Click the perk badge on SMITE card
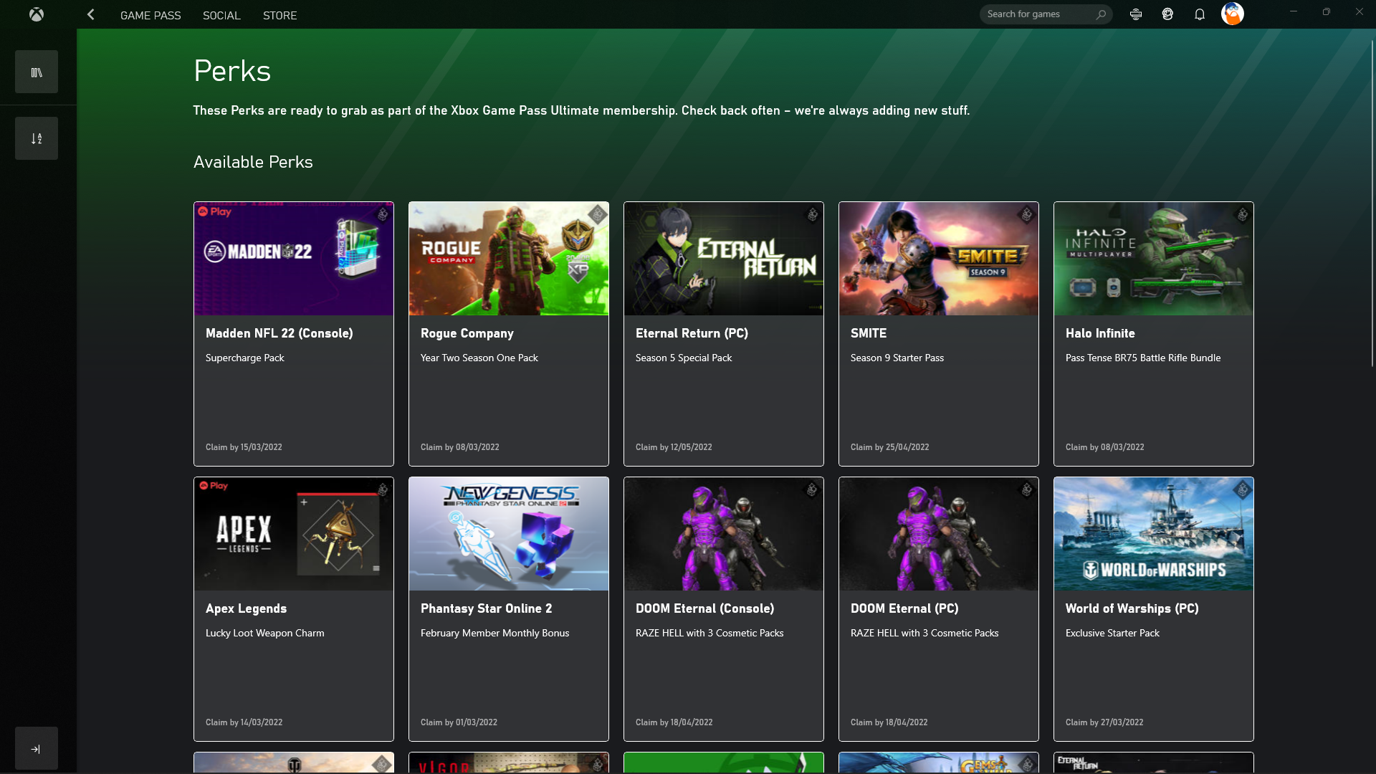1376x774 pixels. pyautogui.click(x=1028, y=214)
